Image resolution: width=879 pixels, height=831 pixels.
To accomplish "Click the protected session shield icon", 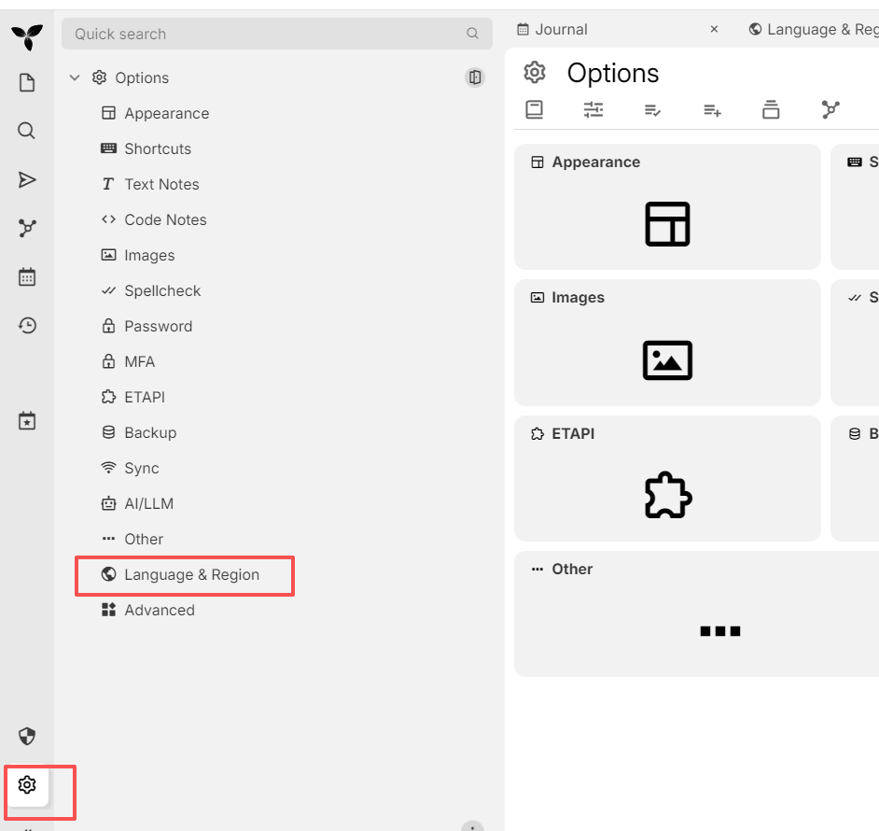I will tap(27, 736).
